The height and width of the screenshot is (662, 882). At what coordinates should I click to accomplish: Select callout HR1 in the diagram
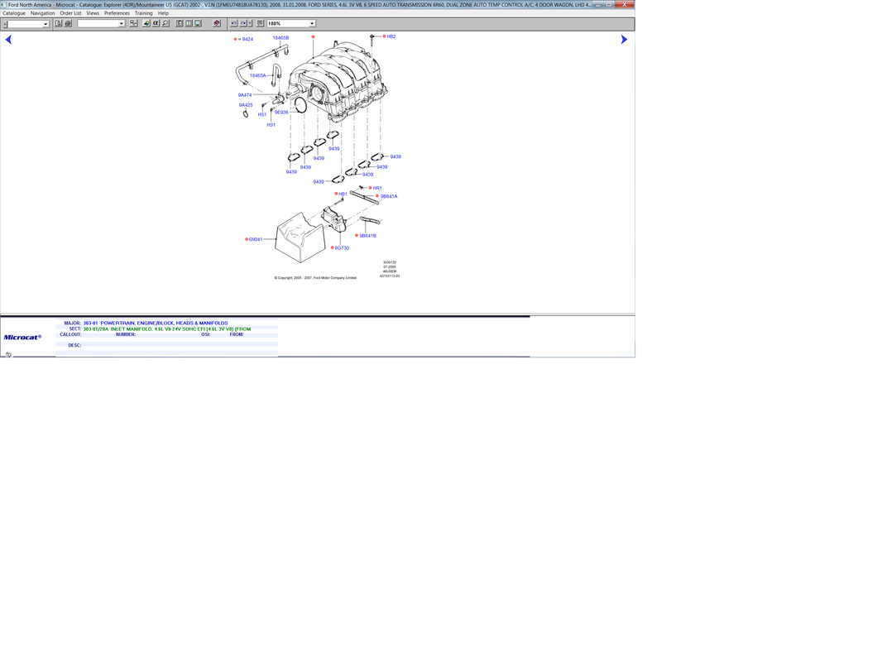[376, 189]
